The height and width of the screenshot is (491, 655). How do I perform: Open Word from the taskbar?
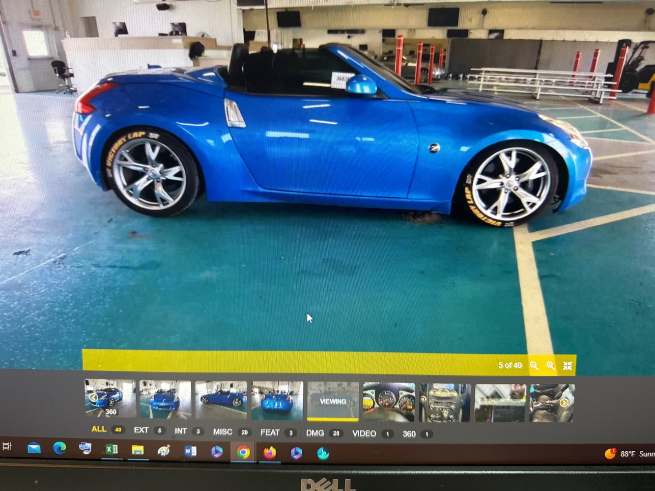190,451
